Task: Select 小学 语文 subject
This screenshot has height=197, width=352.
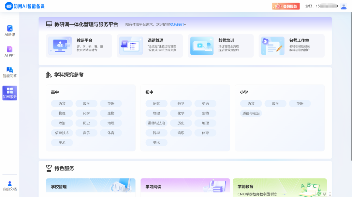Action: pos(251,103)
